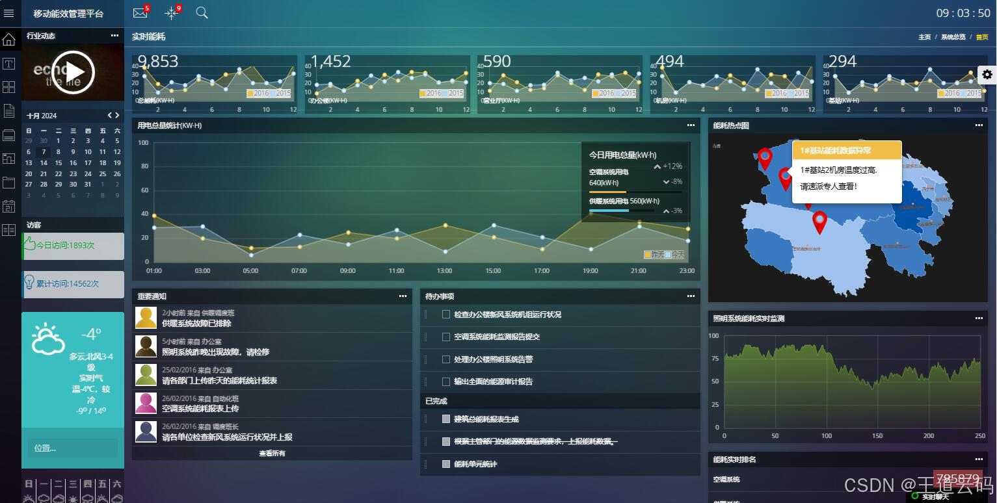Screen dimensions: 997x503
Task: Open the sidebar text 'T' icon
Action: (x=9, y=64)
